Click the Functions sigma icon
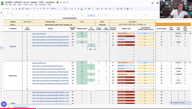The image size is (192, 109). (x=132, y=9)
